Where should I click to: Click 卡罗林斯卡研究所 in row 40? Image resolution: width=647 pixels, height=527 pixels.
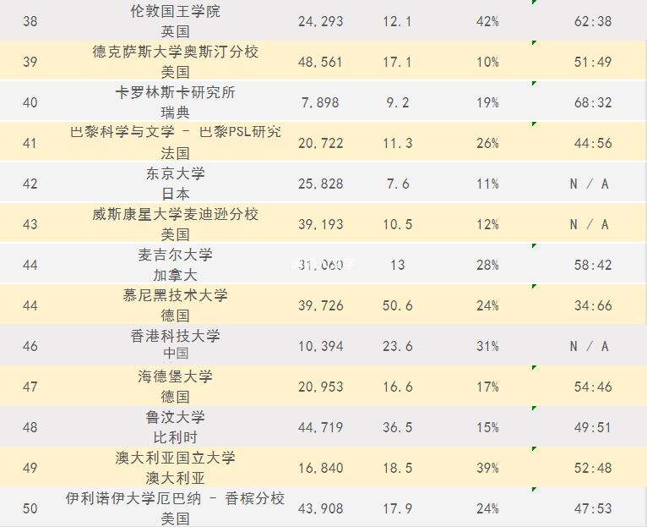(176, 92)
